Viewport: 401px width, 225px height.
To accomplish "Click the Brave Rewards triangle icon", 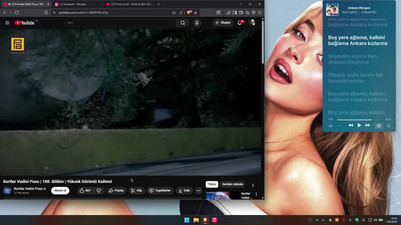I will tap(195, 12).
